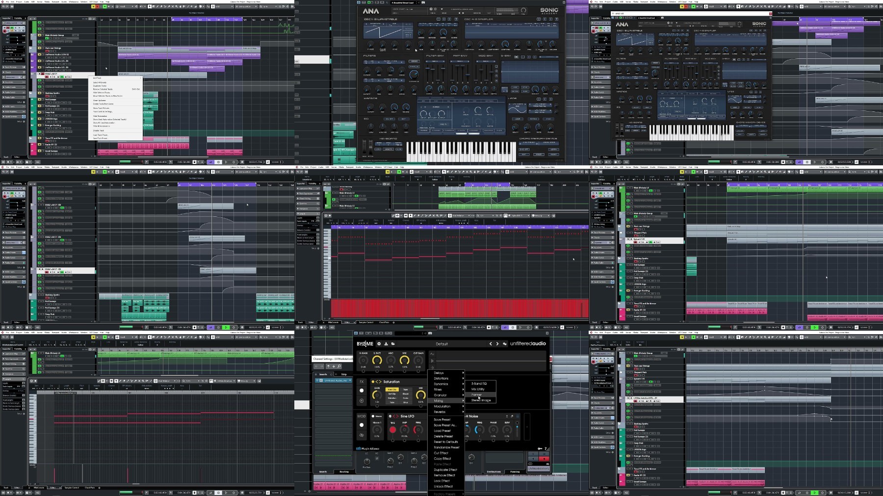Image resolution: width=883 pixels, height=496 pixels.
Task: Expand the Audio Inserts inspector section, top-left screenshot
Action: coord(14,87)
